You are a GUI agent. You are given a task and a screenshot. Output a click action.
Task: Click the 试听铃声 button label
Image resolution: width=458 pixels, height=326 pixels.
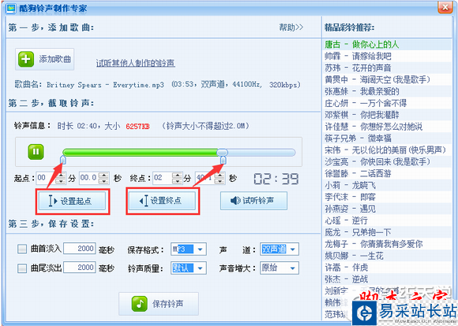(258, 201)
